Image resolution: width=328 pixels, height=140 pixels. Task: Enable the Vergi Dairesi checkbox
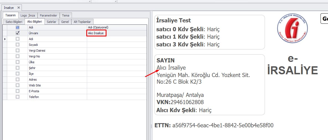tap(17, 51)
